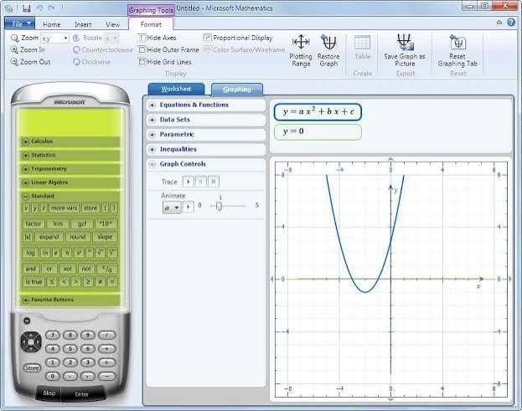Viewport: 522px width, 411px height.
Task: Start the Trace play button
Action: click(188, 182)
